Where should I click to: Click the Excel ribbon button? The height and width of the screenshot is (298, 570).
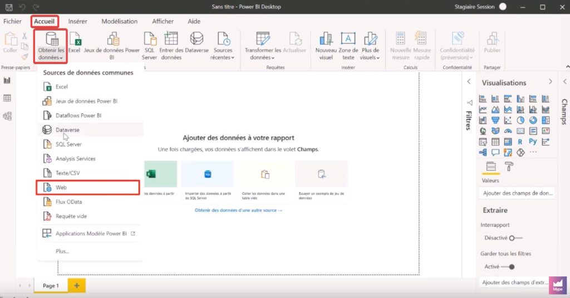click(x=74, y=43)
